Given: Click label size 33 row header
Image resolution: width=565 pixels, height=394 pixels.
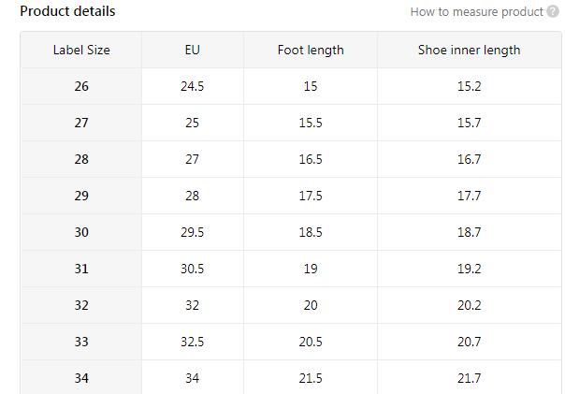Looking at the screenshot, I should pyautogui.click(x=81, y=342).
